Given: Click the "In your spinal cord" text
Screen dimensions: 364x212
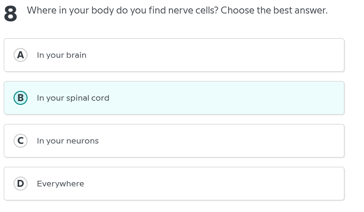Looking at the screenshot, I should click(x=73, y=98).
